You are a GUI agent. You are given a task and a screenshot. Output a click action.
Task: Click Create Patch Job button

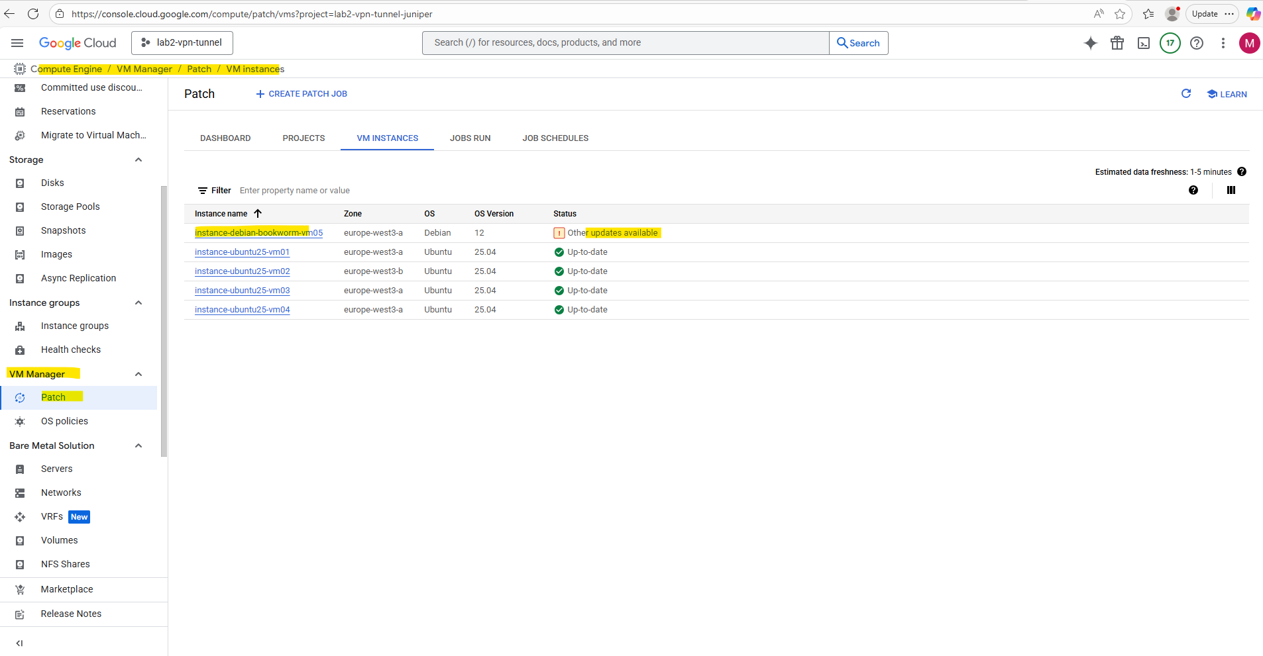(x=302, y=94)
